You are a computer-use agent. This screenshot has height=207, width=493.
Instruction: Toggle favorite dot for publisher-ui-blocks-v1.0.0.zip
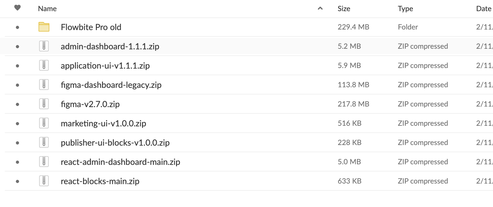tap(17, 143)
